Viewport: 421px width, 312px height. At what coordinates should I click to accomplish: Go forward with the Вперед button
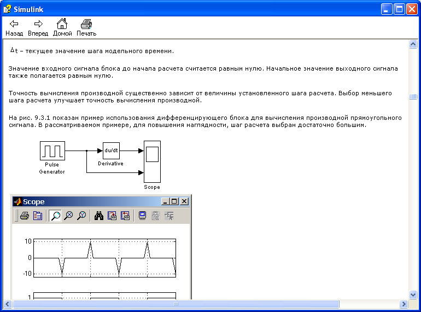[38, 28]
